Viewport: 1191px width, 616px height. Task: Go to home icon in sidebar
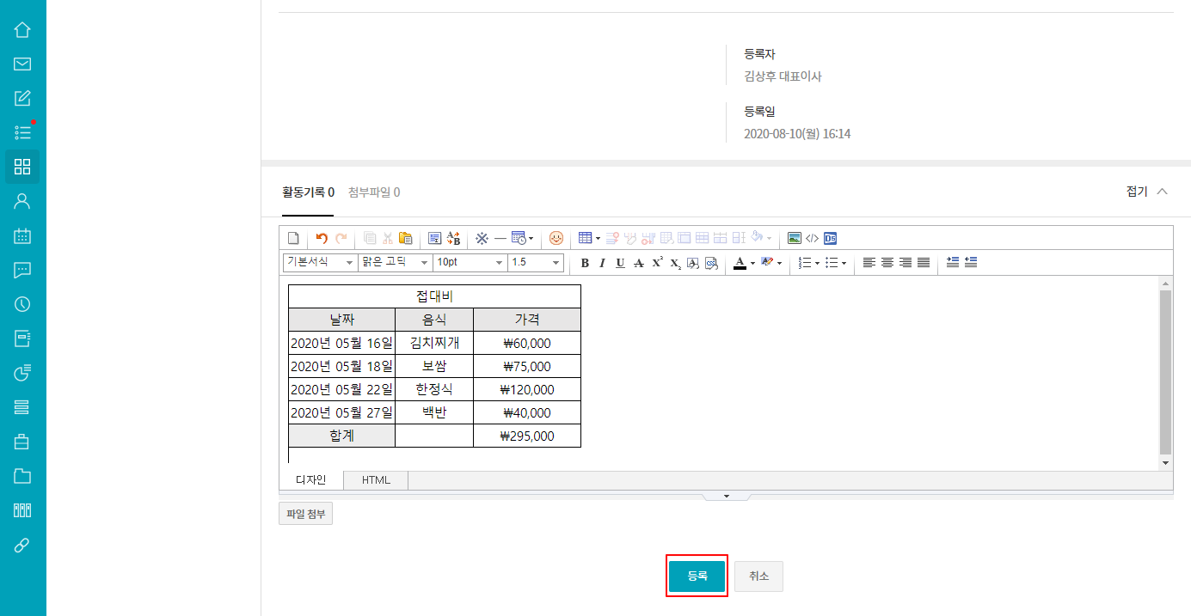click(x=22, y=30)
